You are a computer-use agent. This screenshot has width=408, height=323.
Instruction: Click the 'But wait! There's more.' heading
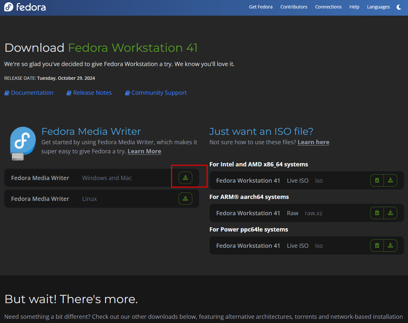pyautogui.click(x=71, y=299)
